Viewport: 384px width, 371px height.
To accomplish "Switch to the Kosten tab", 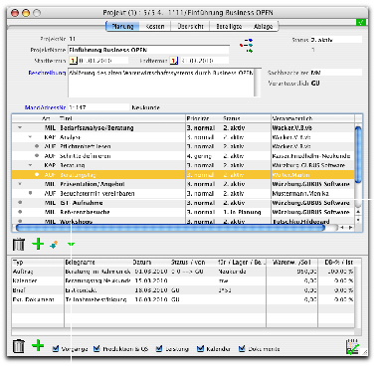I will point(155,26).
